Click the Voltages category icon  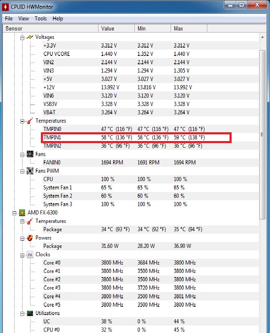tap(30, 37)
